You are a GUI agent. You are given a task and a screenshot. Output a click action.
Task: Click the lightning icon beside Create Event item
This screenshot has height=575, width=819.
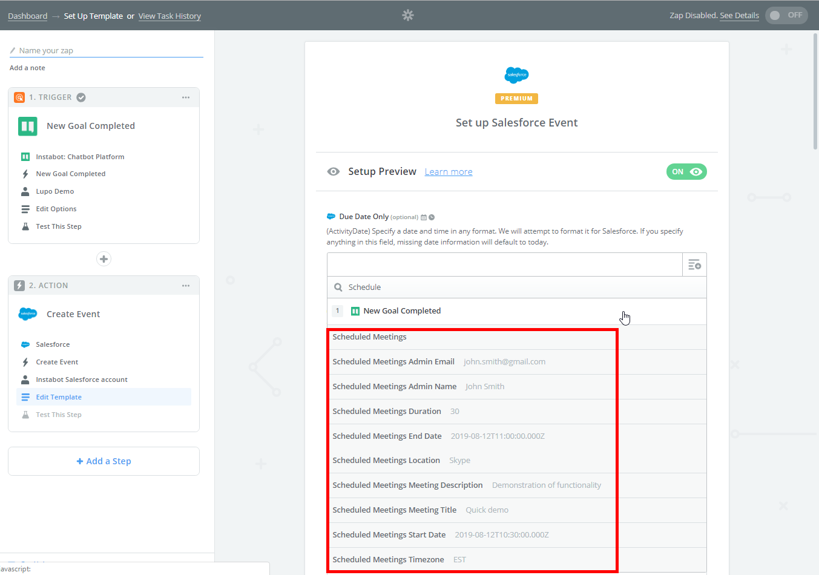pos(25,362)
